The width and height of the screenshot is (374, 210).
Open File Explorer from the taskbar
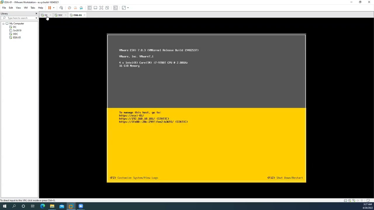[52, 206]
